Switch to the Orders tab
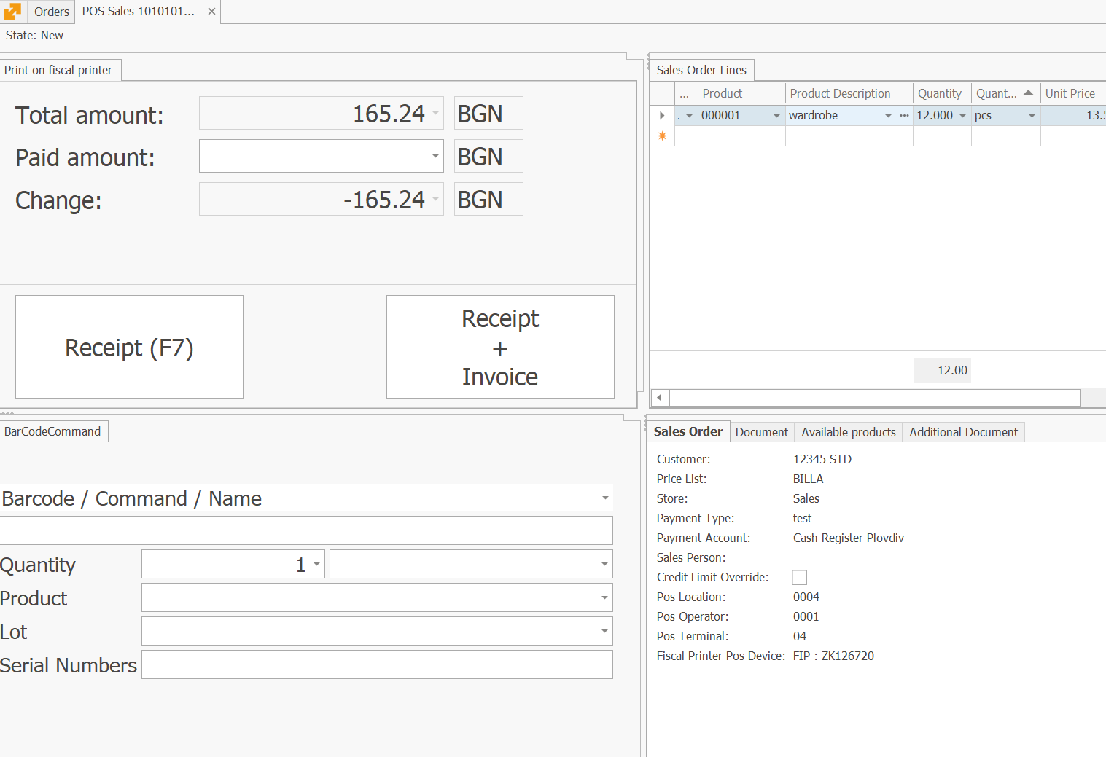The image size is (1106, 757). coord(51,12)
